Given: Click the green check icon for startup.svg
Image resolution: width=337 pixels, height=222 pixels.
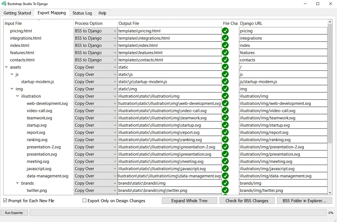Looking at the screenshot, I should [x=225, y=125].
